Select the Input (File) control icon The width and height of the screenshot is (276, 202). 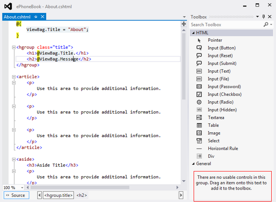[199, 79]
